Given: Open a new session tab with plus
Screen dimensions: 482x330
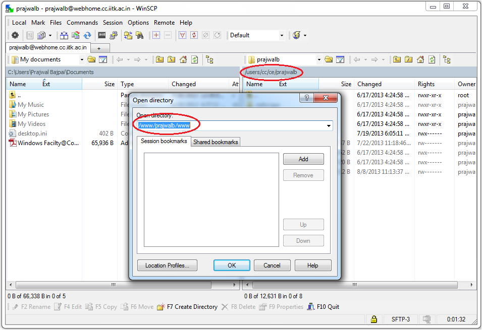Looking at the screenshot, I should pyautogui.click(x=99, y=48).
